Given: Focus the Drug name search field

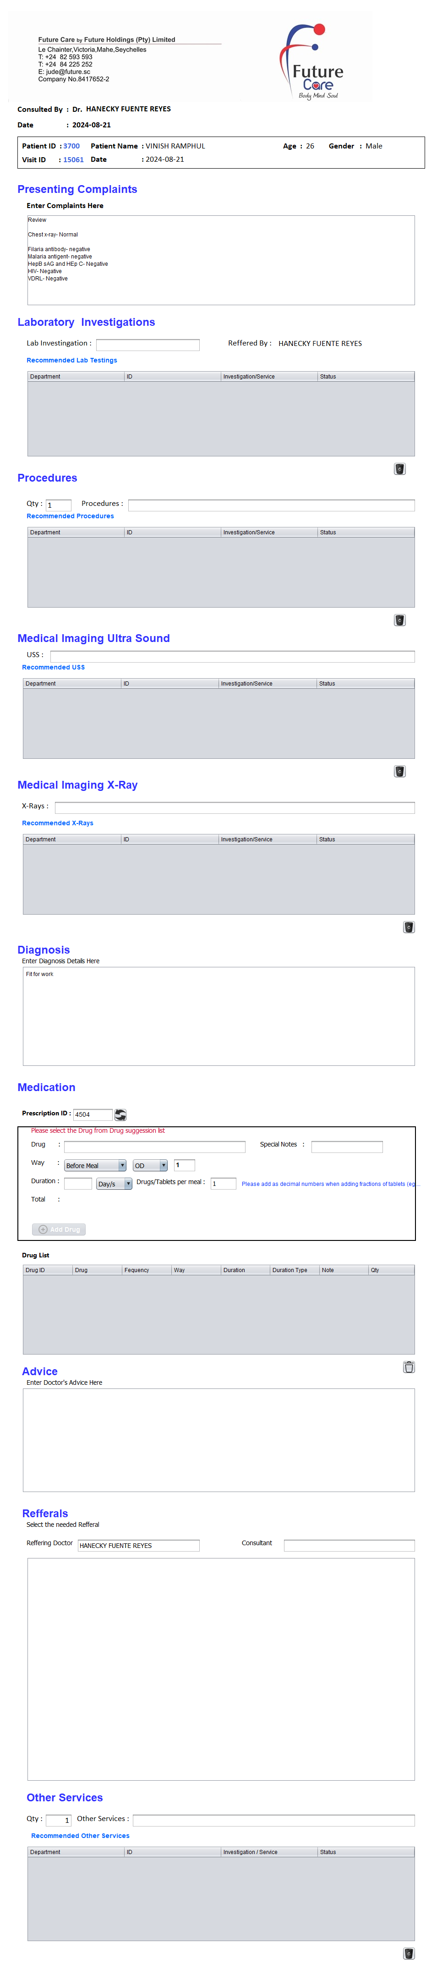Looking at the screenshot, I should [x=155, y=1146].
